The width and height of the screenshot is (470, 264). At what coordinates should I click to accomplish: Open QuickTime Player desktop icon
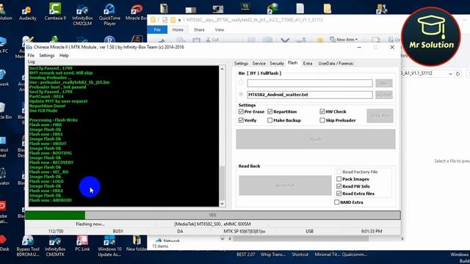tap(109, 15)
